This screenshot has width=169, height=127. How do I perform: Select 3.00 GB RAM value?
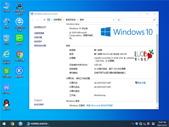click(x=98, y=65)
